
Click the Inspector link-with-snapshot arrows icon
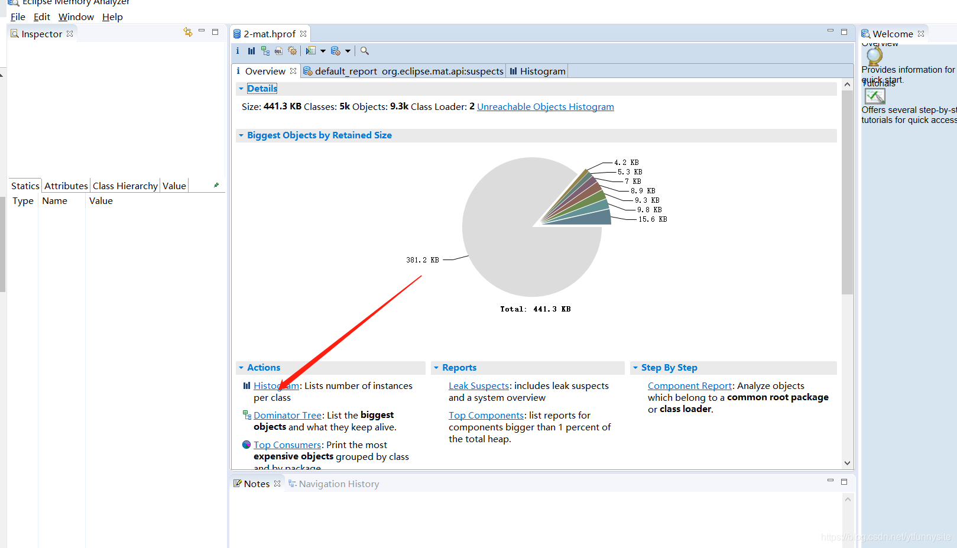click(188, 32)
